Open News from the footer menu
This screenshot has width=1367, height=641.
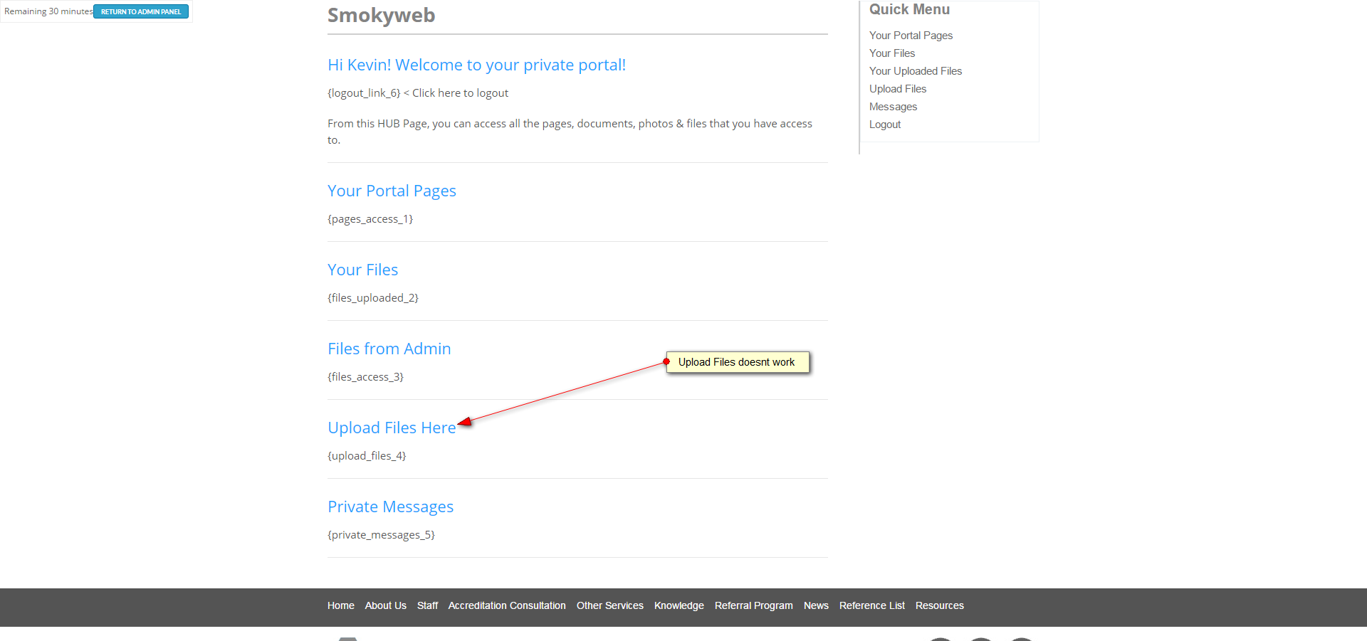816,605
